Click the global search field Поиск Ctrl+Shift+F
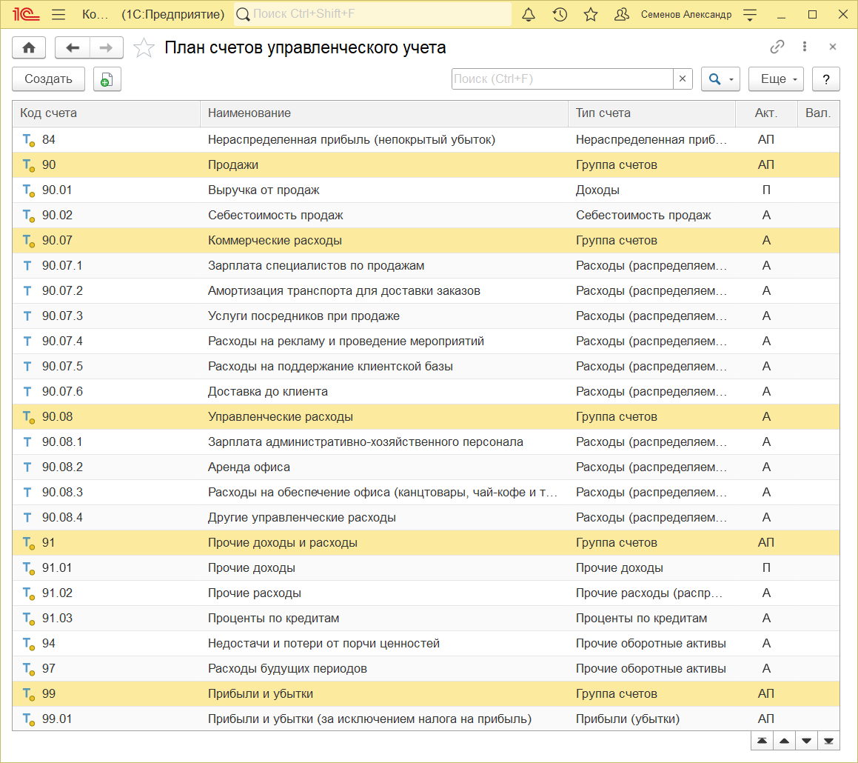This screenshot has height=763, width=858. click(x=373, y=14)
